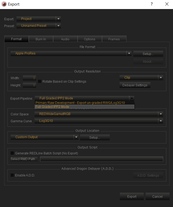Click the arrow beside Unnamed Preset
The image size is (173, 207).
tap(58, 26)
